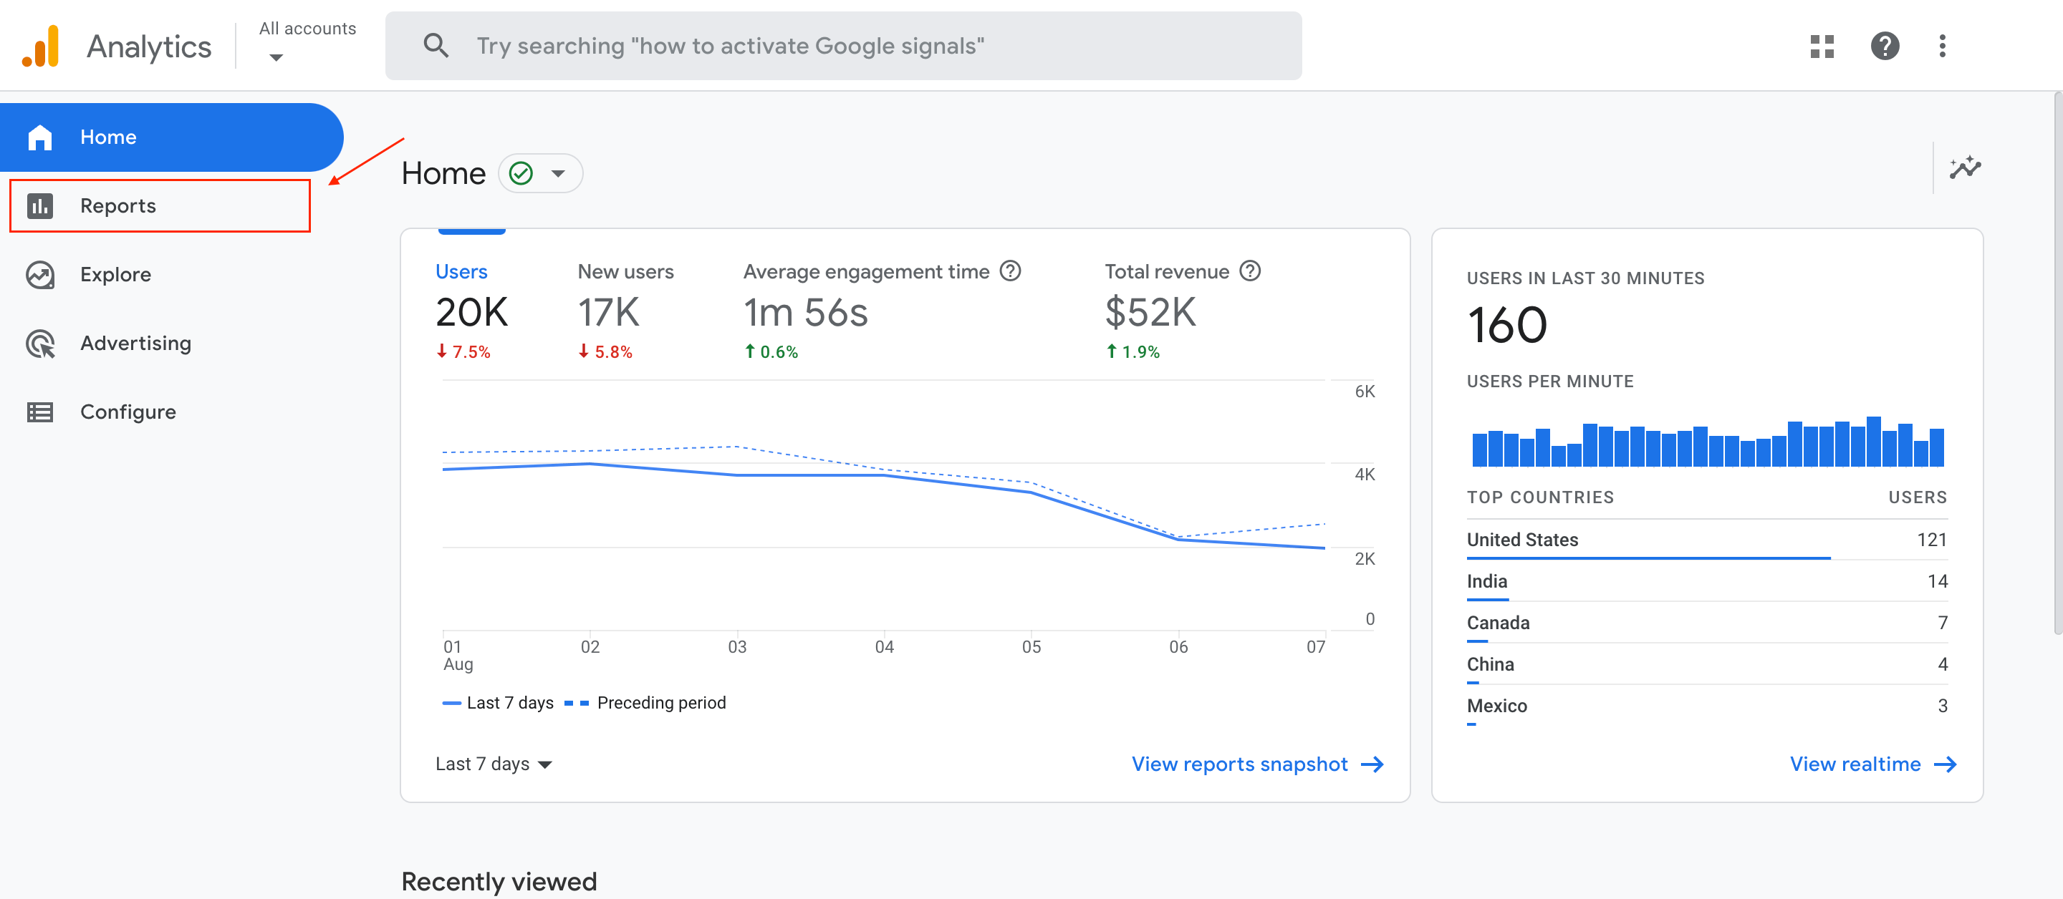
Task: Select the Average engagement time metric tab
Action: point(882,311)
